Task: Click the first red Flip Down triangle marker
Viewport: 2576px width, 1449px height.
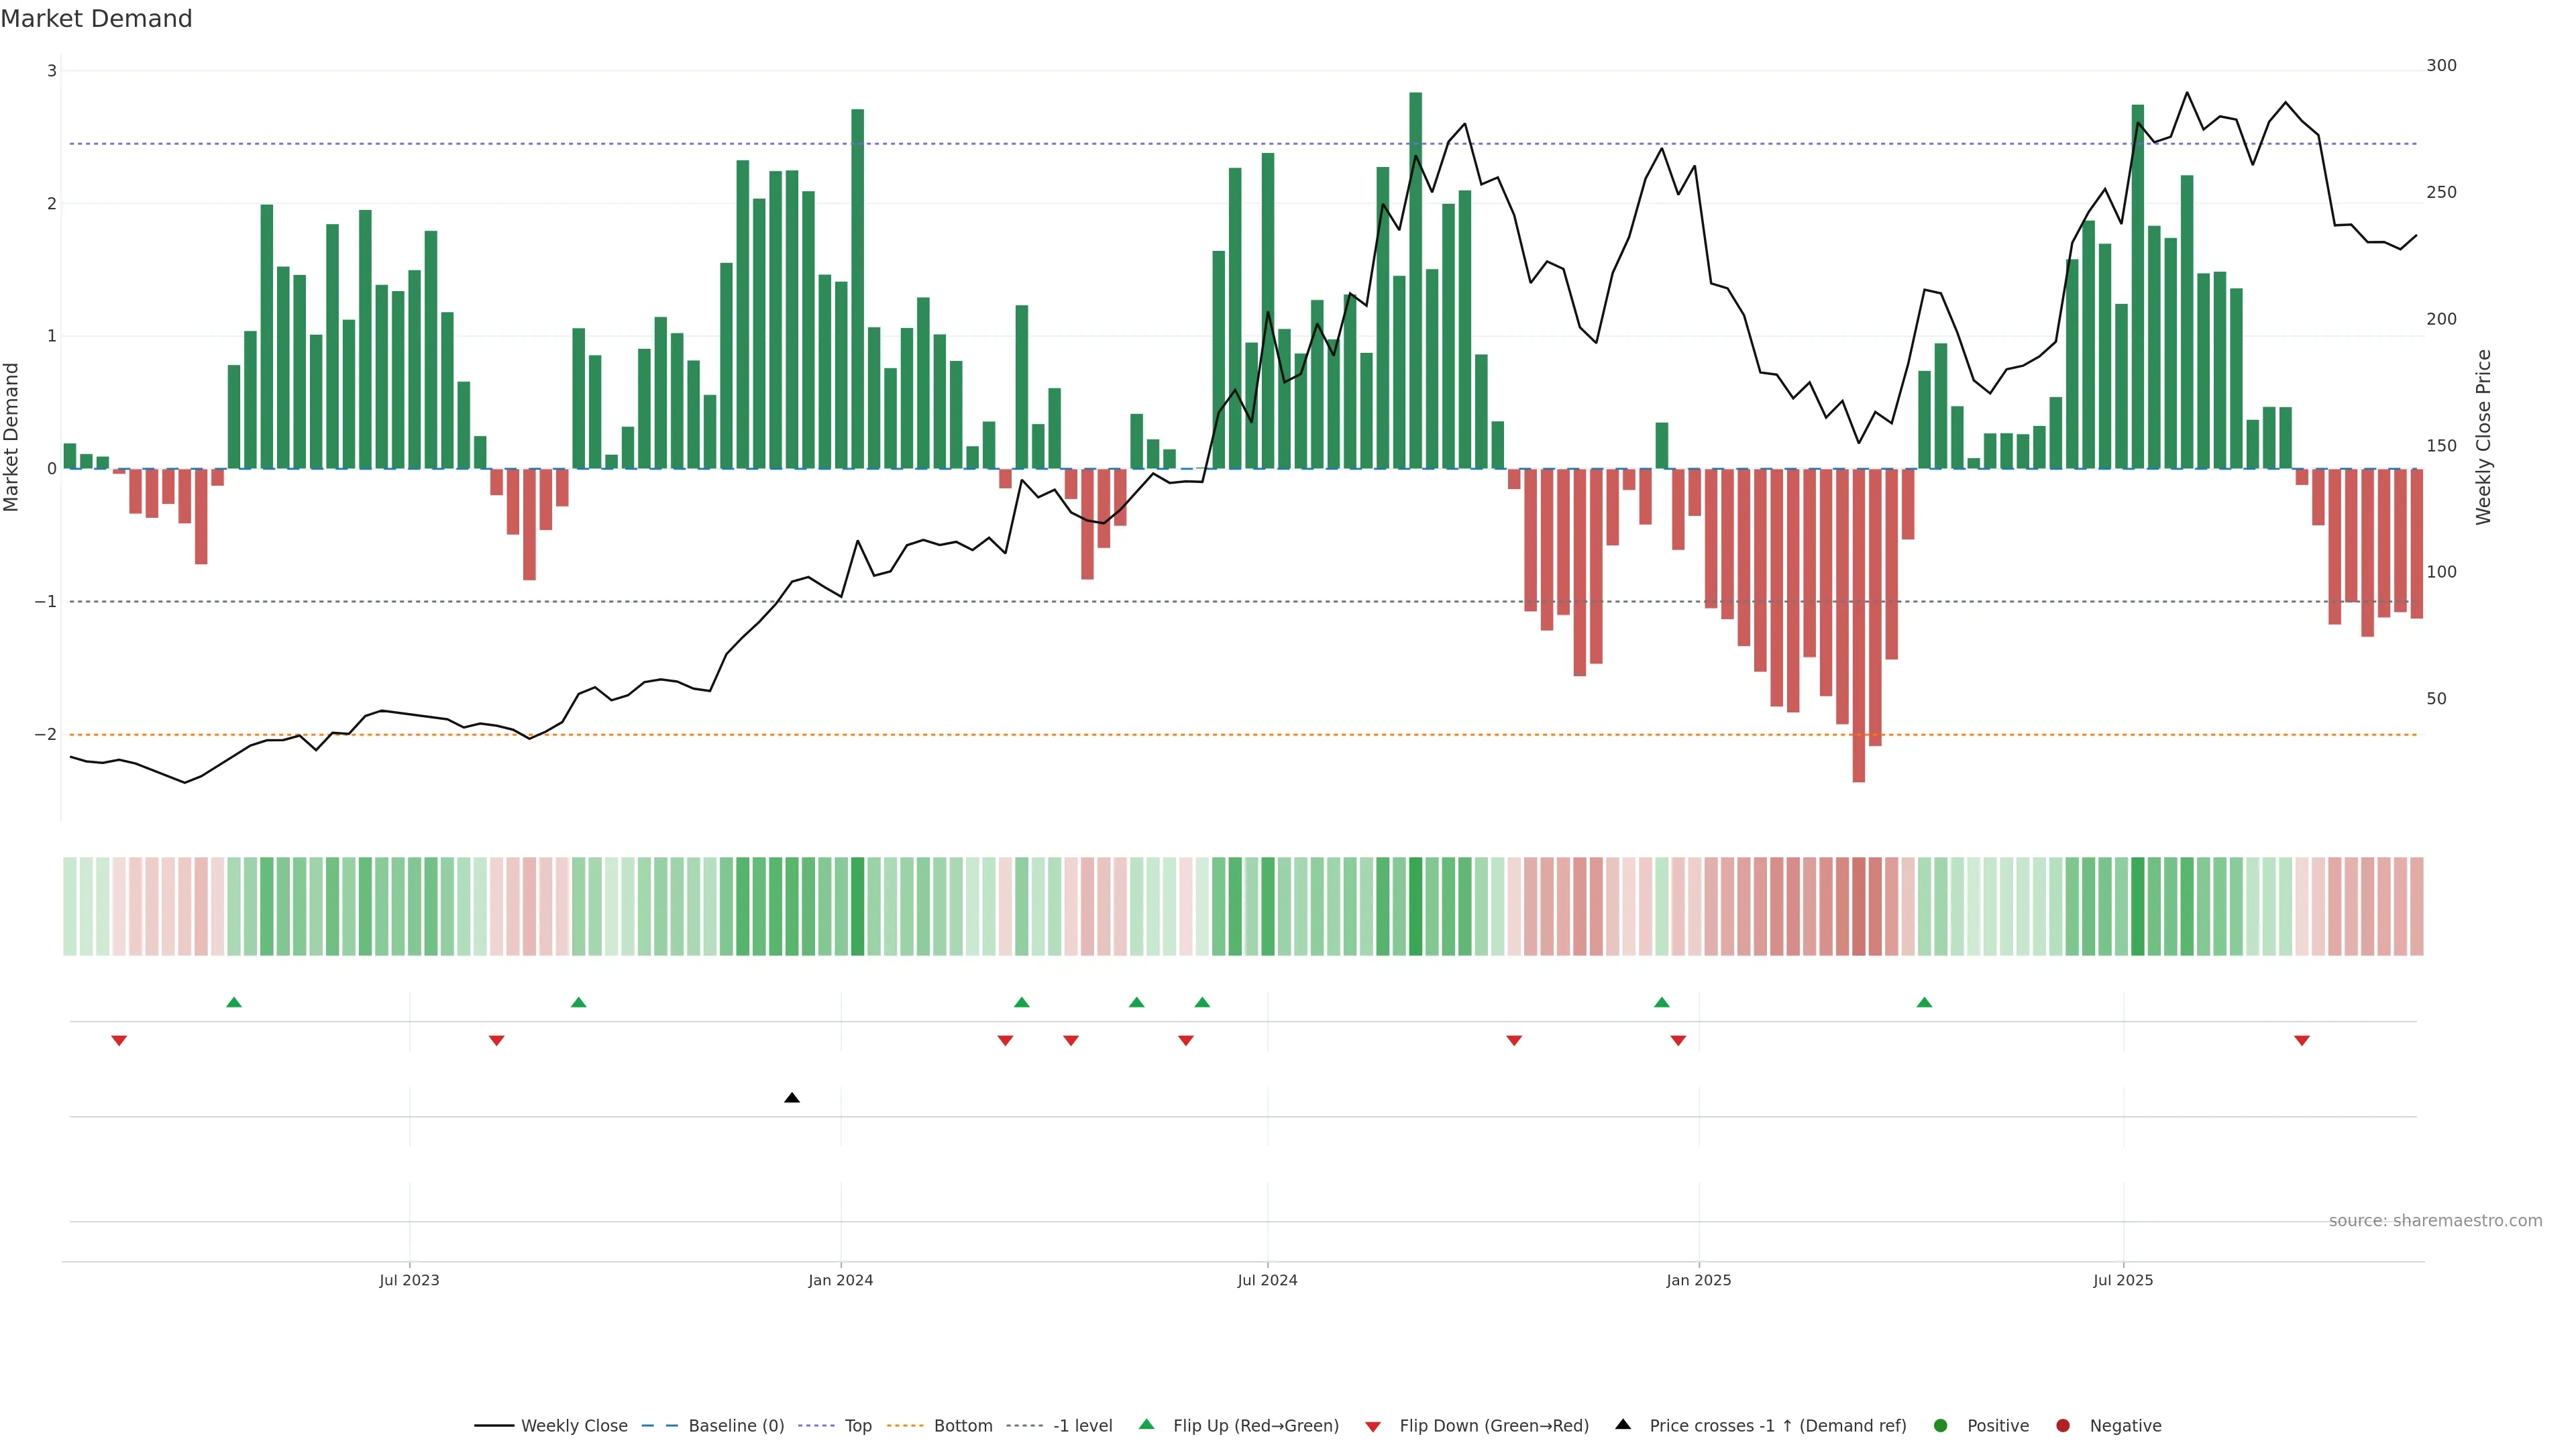Action: tap(119, 1041)
